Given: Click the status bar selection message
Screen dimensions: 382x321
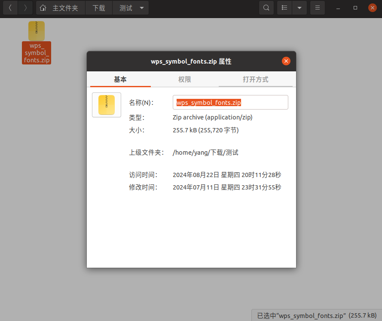Looking at the screenshot, I should (317, 315).
